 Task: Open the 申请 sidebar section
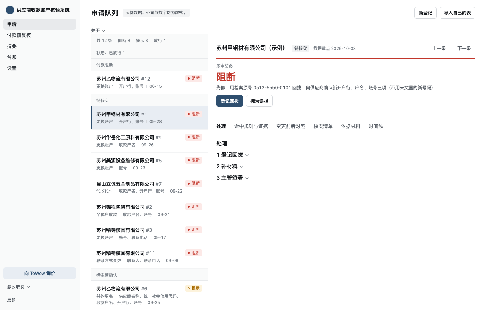40,24
